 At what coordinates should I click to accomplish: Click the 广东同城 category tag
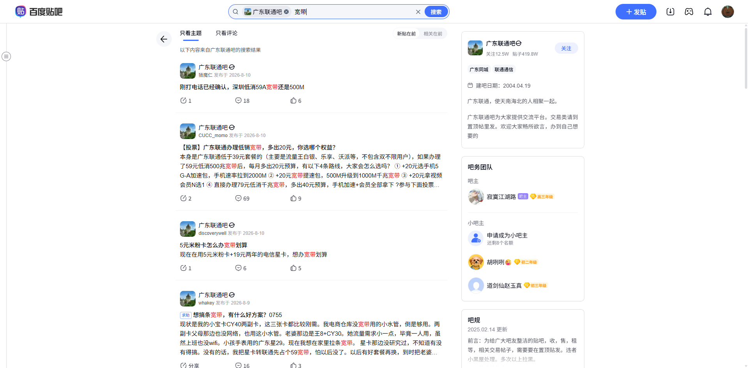click(479, 70)
